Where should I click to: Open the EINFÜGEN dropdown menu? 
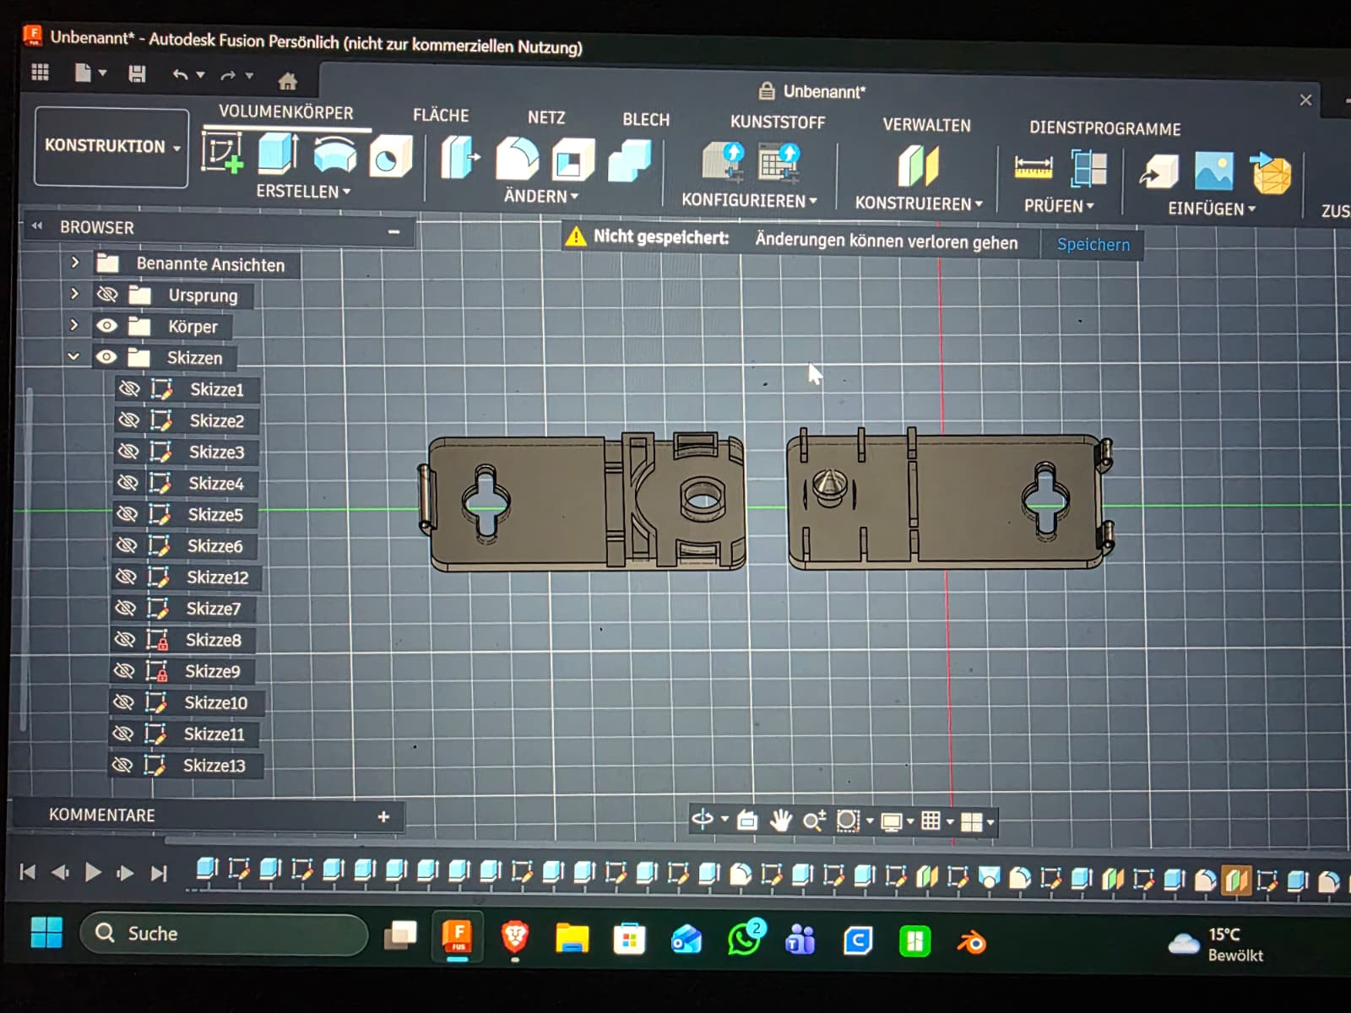(x=1212, y=209)
